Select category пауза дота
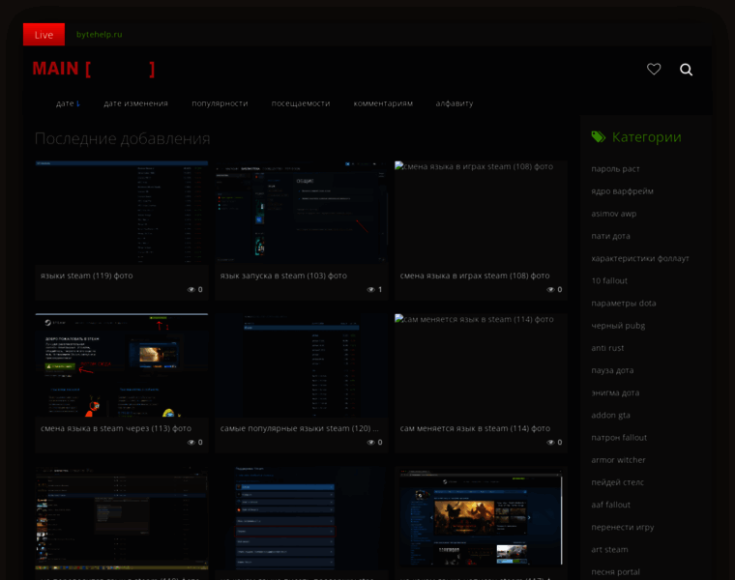Screen dimensions: 735x580 click(x=612, y=370)
